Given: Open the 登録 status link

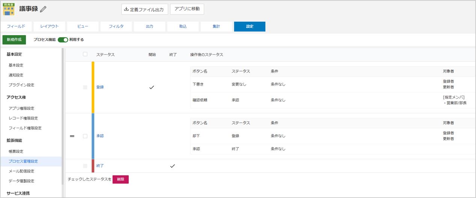Looking at the screenshot, I should point(100,87).
